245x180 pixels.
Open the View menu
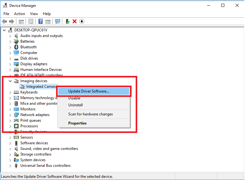(34, 14)
